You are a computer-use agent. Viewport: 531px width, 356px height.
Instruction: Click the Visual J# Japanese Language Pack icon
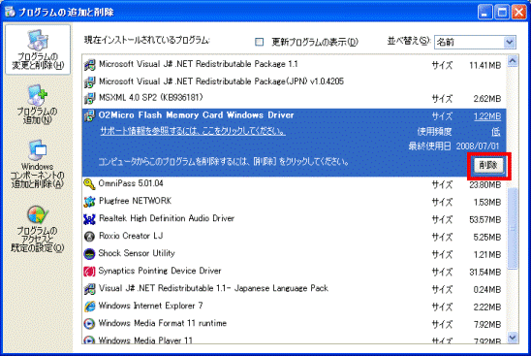tap(89, 289)
